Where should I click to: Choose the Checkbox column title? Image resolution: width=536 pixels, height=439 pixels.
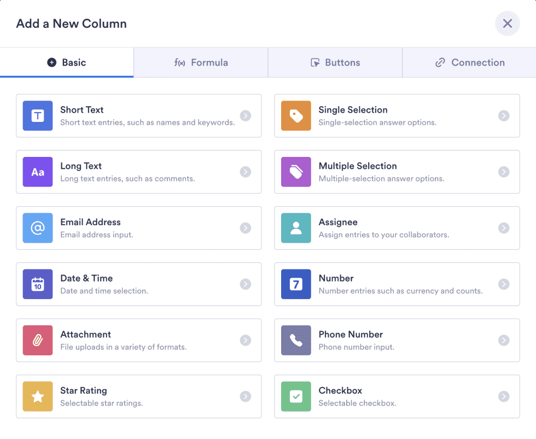click(x=340, y=390)
